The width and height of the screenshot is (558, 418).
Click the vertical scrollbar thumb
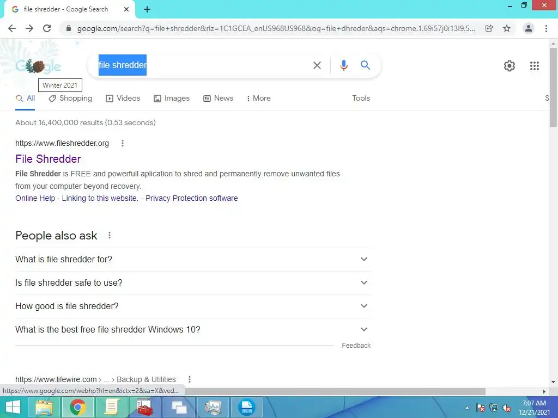[x=553, y=87]
